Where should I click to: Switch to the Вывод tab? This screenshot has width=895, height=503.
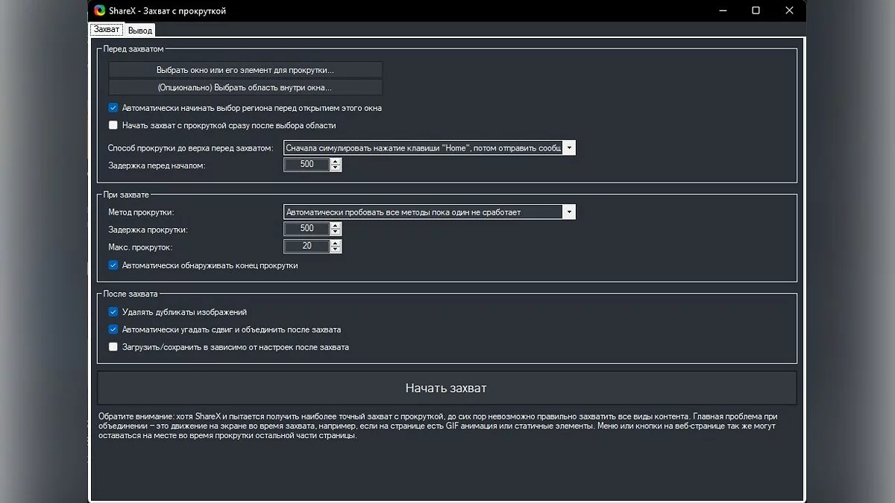pyautogui.click(x=139, y=31)
